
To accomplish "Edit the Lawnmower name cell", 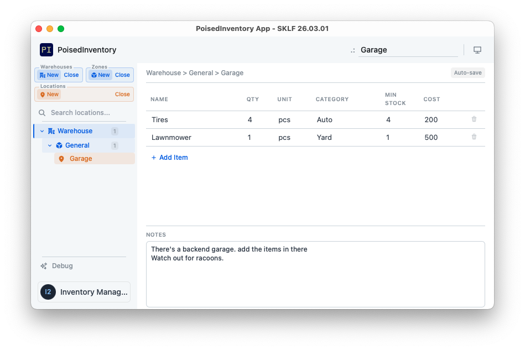I will [171, 138].
